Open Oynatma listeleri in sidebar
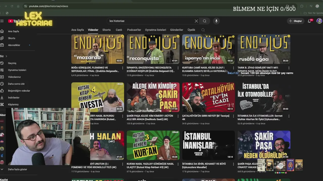 pos(17,70)
